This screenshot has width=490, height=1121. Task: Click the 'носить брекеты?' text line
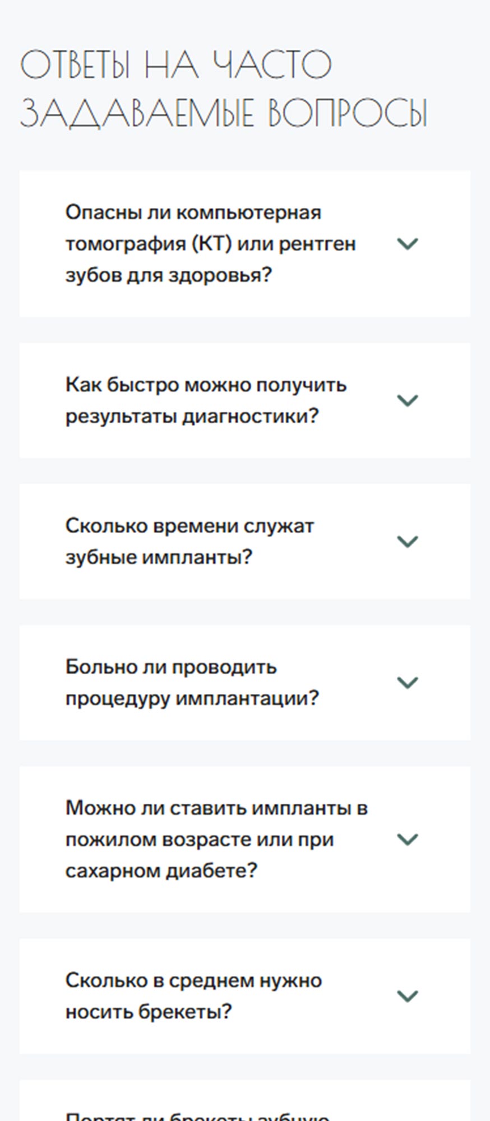tap(148, 1012)
